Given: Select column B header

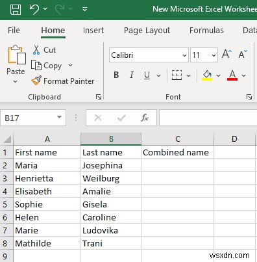Looking at the screenshot, I should pos(111,139).
